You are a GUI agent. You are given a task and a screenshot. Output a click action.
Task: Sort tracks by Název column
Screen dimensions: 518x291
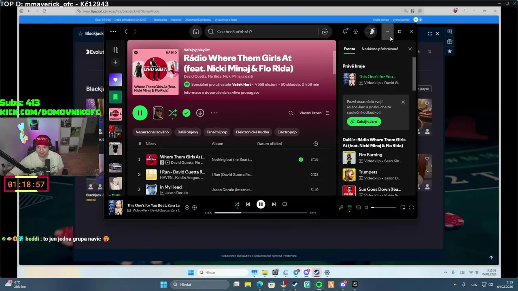(151, 143)
